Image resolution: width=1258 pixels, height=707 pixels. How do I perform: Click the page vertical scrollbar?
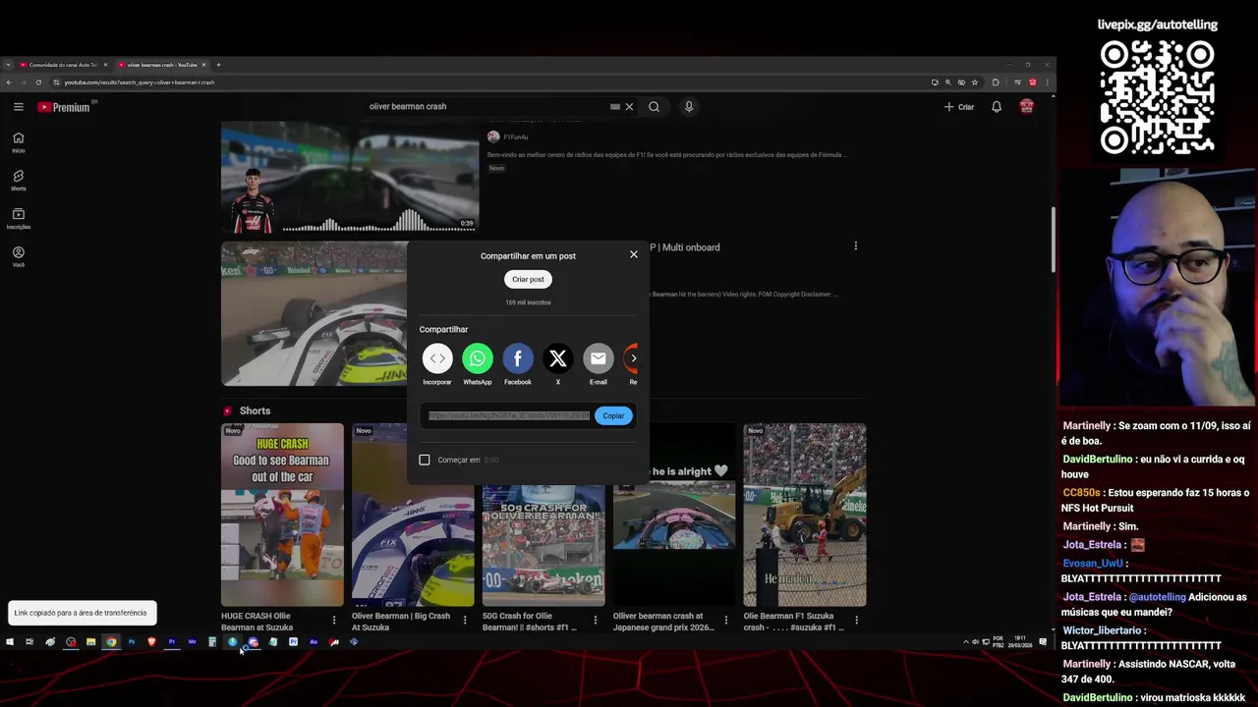[x=1054, y=240]
